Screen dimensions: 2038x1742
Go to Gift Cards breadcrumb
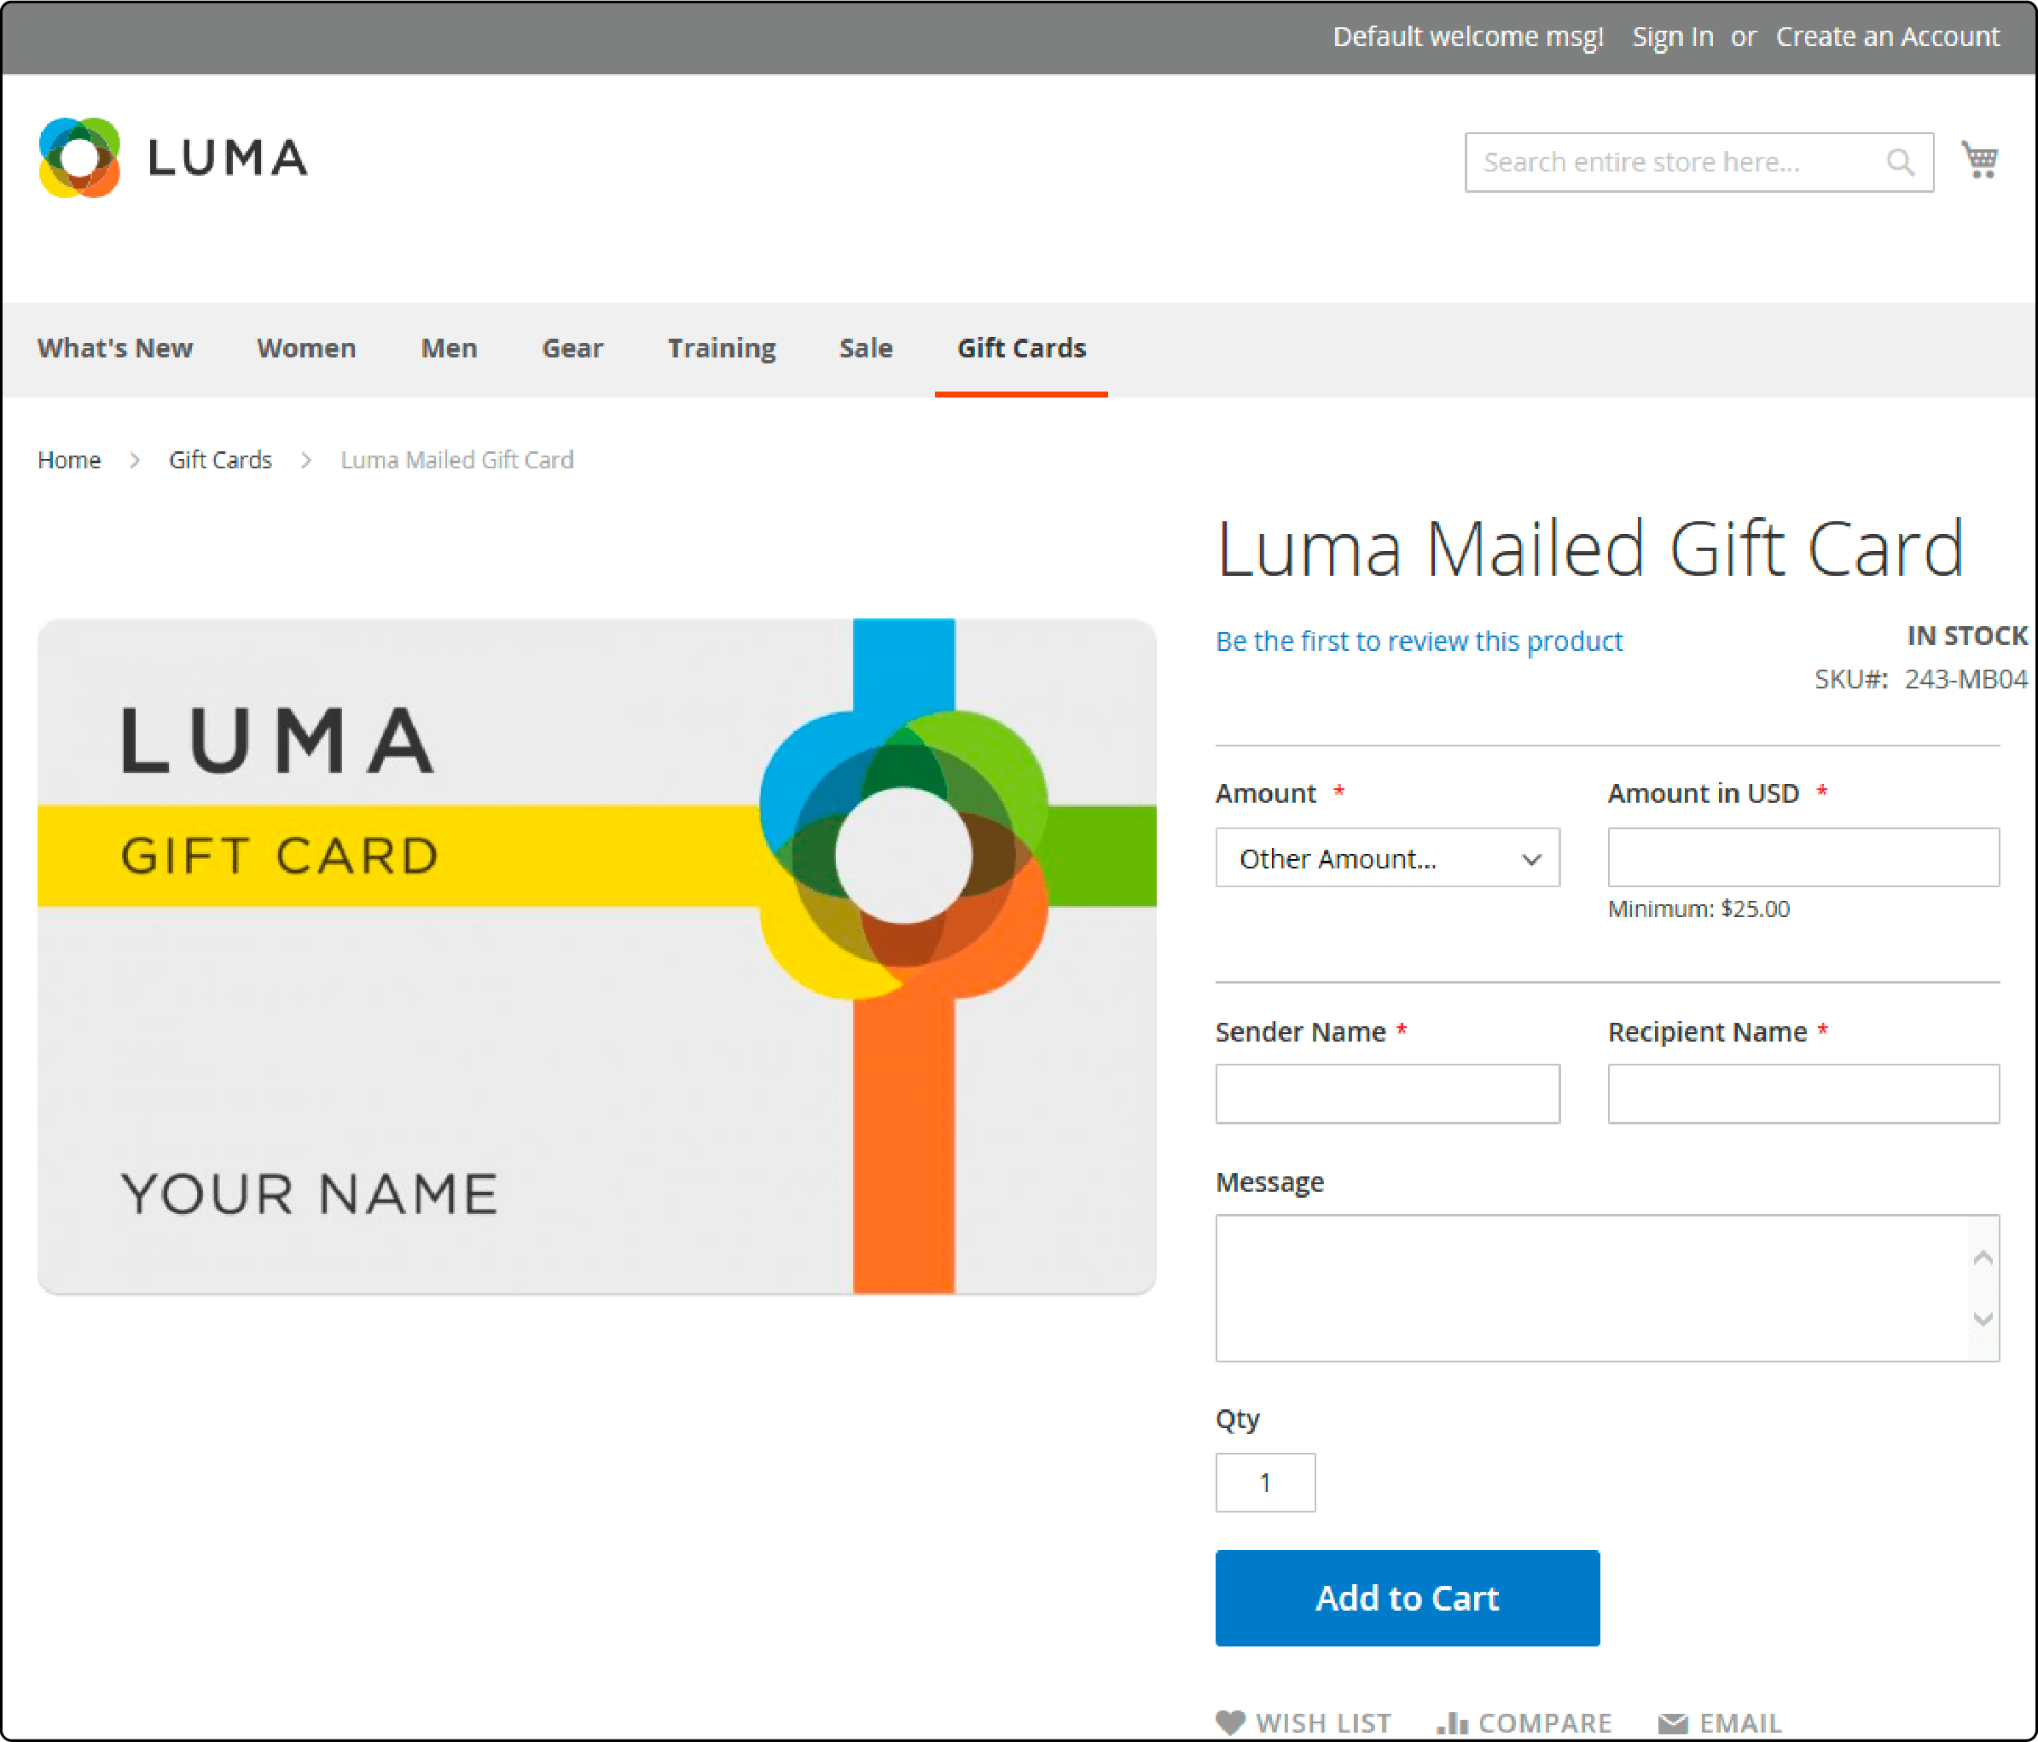click(220, 459)
